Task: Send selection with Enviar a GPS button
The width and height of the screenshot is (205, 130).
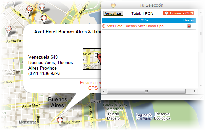Action: 178,13
